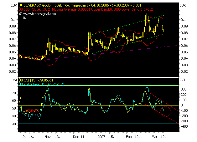The height and width of the screenshot is (142, 197).
Task: Click the -100 level on the CCI axis
Action: click(x=184, y=110)
